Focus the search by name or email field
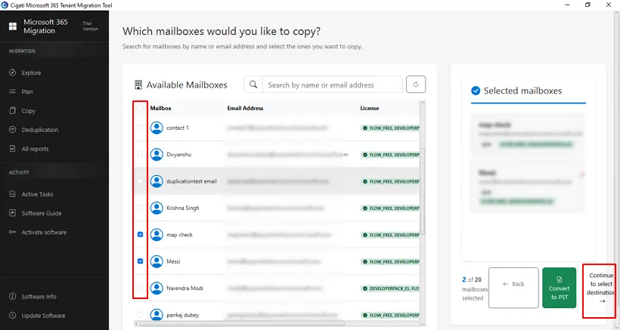The image size is (620, 330). pyautogui.click(x=332, y=85)
